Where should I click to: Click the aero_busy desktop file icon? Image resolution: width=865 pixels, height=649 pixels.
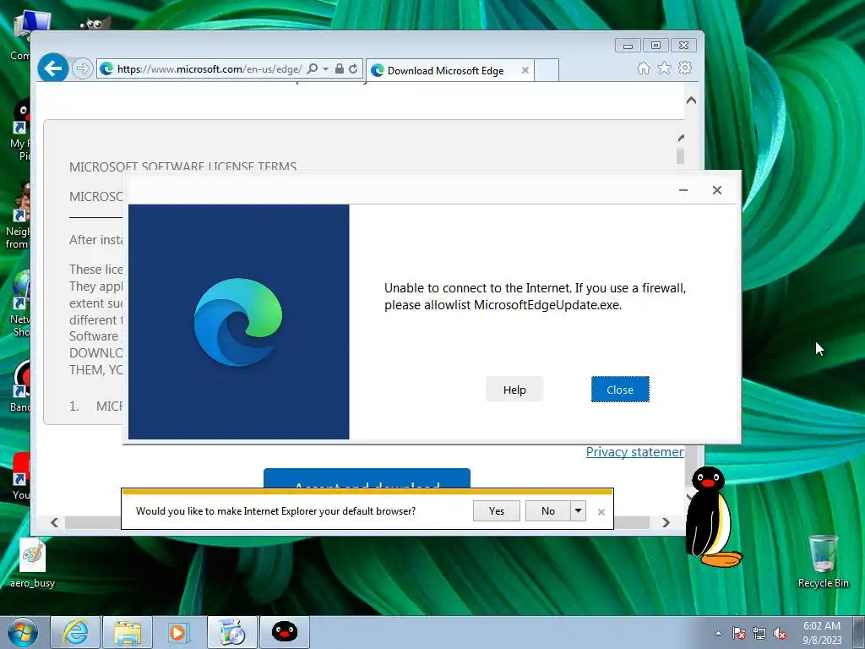[x=33, y=563]
